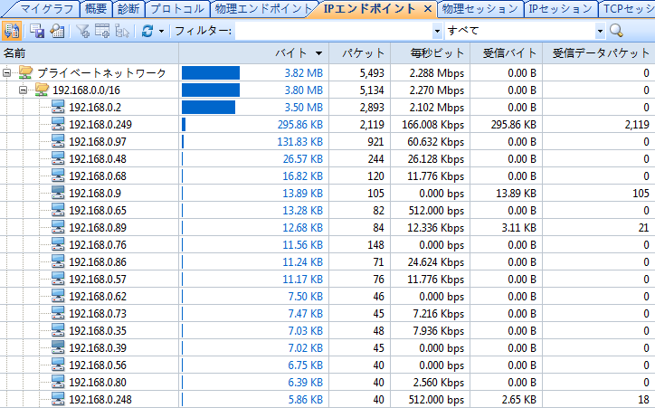Image resolution: width=655 pixels, height=408 pixels.
Task: Click the blue byte bar for 192.168.0.2
Action: [x=208, y=107]
